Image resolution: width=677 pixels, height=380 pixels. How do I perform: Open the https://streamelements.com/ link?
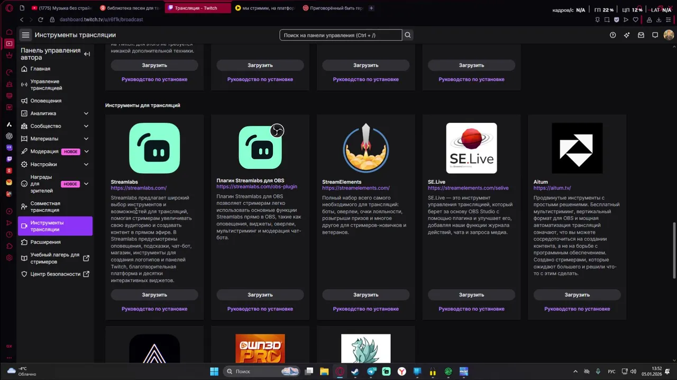coord(356,188)
